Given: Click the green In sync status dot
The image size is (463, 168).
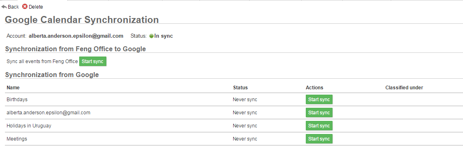Looking at the screenshot, I should pyautogui.click(x=151, y=36).
